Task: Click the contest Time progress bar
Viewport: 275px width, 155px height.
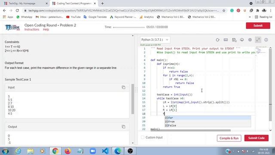Action: (129, 27)
